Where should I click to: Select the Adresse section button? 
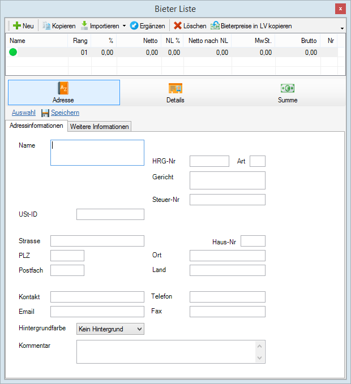[x=64, y=92]
